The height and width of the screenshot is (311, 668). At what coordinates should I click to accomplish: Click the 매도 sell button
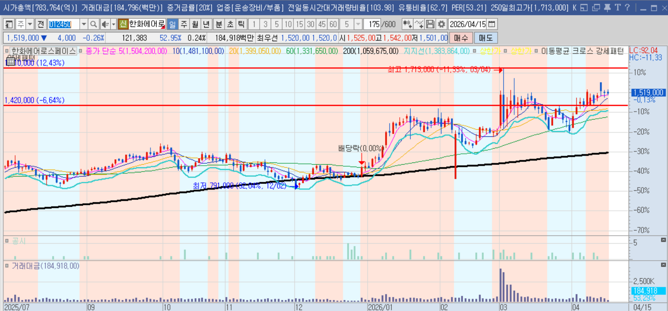click(486, 38)
